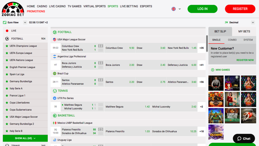Click the Zodiac Bet logo
This screenshot has height=146, width=259.
(13, 9)
